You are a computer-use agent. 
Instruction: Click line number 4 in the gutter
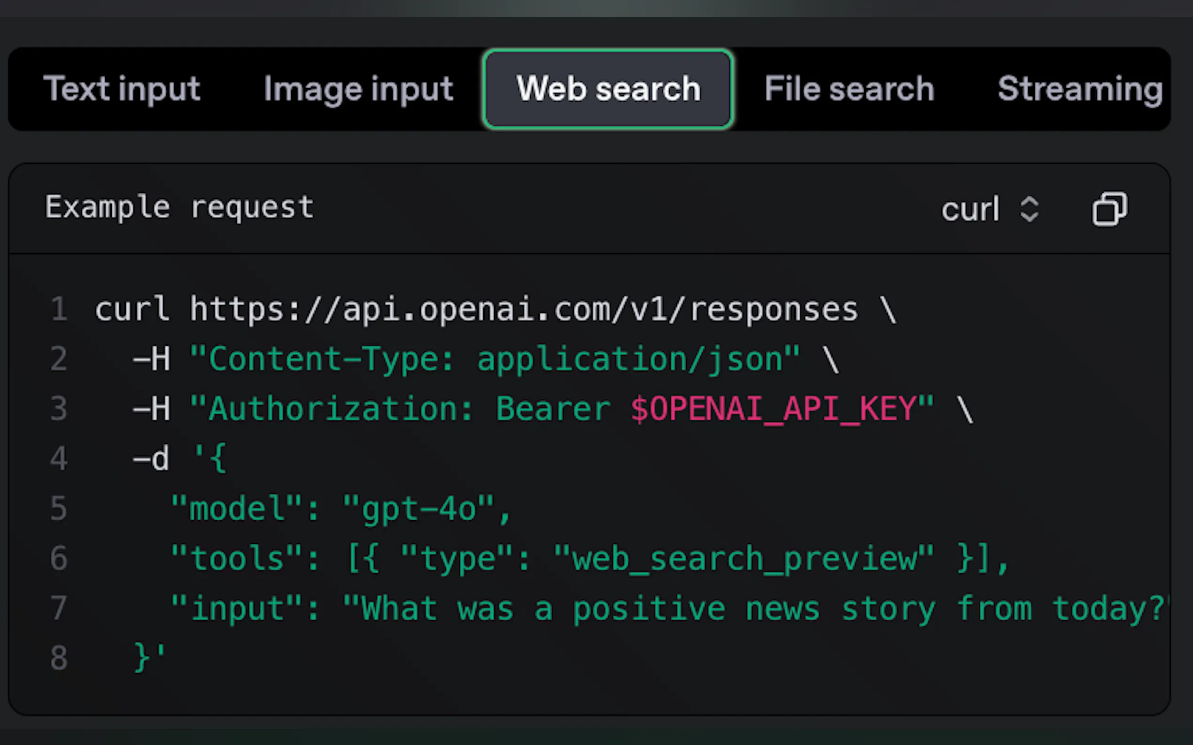click(x=59, y=459)
